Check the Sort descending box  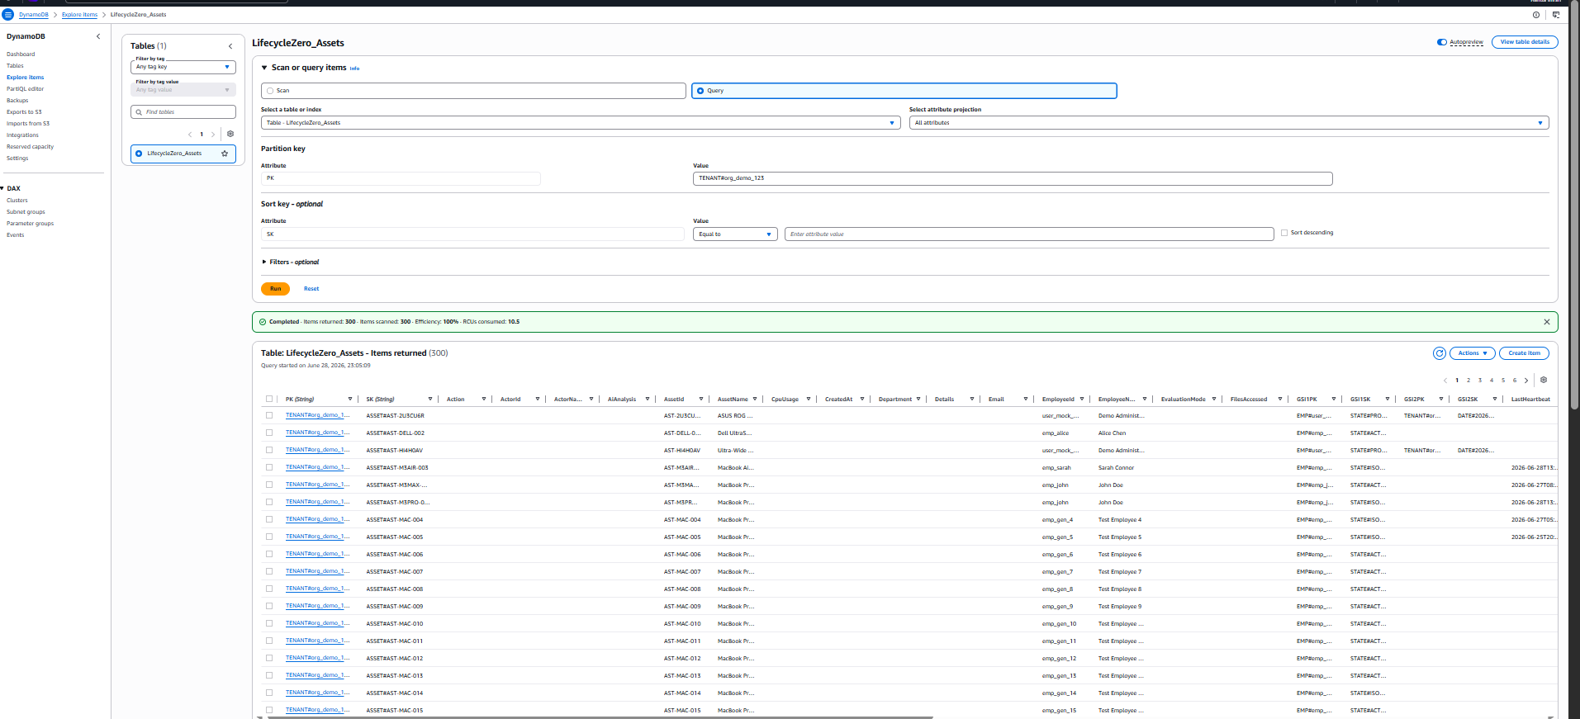click(x=1284, y=233)
